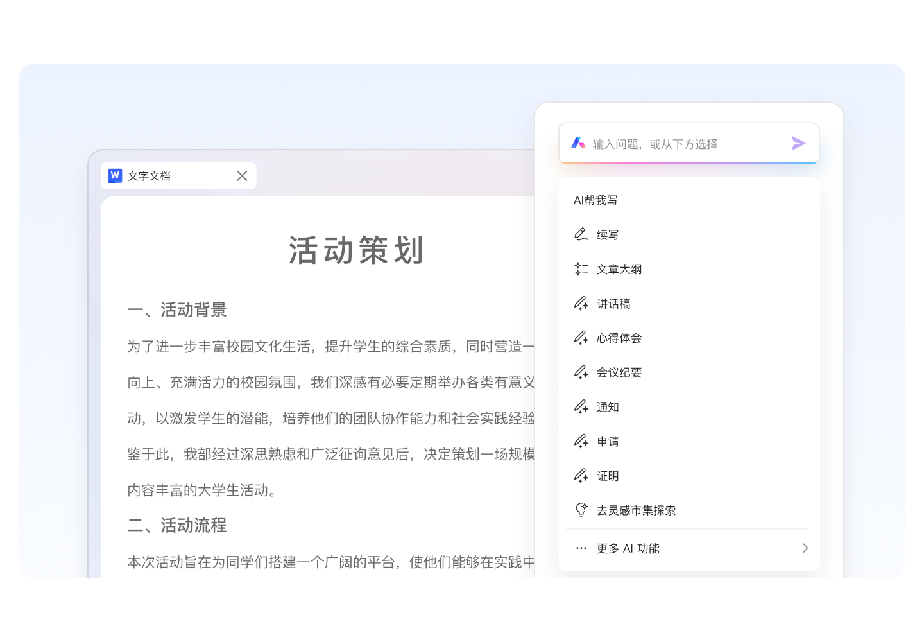The width and height of the screenshot is (924, 642).
Task: Click the 证明 certificate writing icon
Action: point(581,476)
